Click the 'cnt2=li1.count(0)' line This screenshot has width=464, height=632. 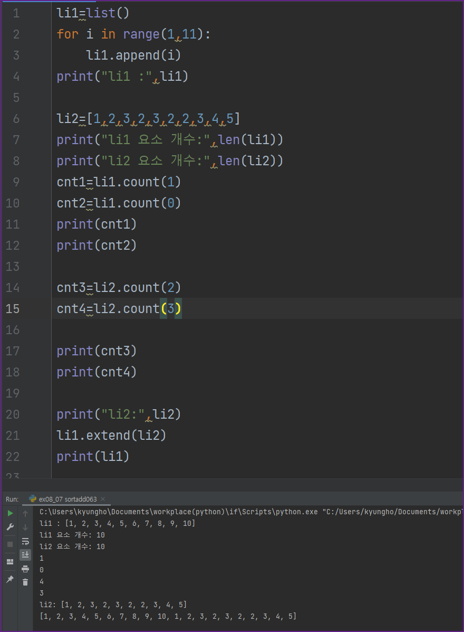tap(119, 203)
